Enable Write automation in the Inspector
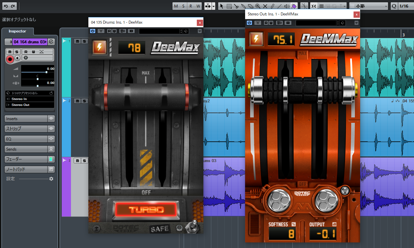 point(34,52)
